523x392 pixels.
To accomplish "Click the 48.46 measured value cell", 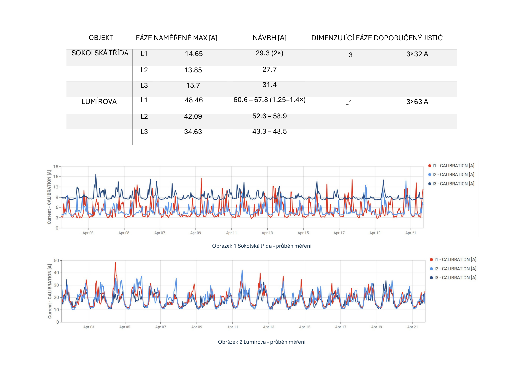I will pyautogui.click(x=194, y=100).
